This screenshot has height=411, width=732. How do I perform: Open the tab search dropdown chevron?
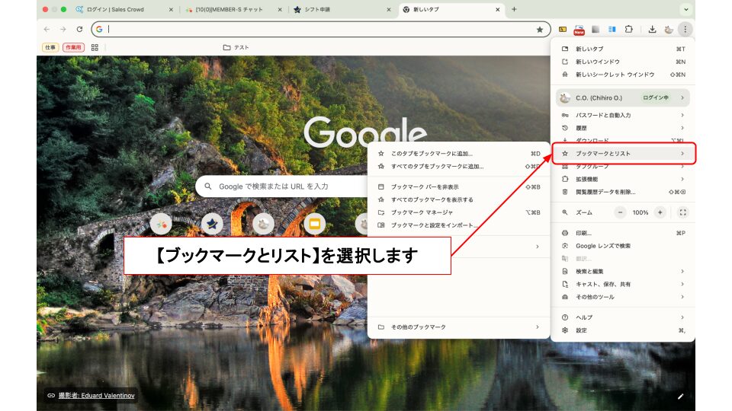(x=686, y=9)
